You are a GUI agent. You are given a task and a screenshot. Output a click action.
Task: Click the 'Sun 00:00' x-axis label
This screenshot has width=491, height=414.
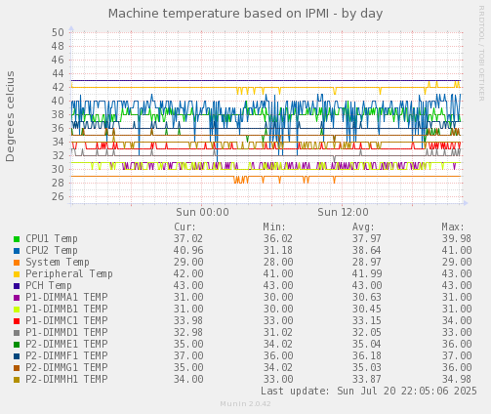(x=202, y=212)
